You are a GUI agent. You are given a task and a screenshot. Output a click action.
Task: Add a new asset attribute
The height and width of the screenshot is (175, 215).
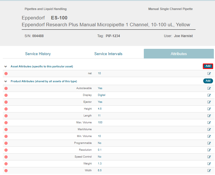208,66
